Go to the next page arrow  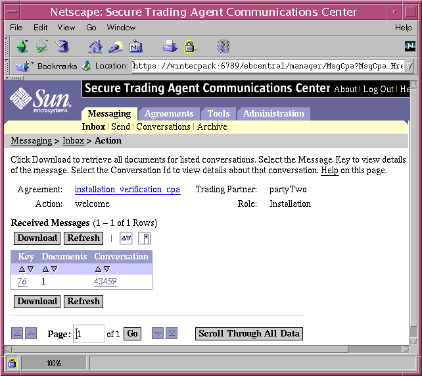pyautogui.click(x=158, y=333)
